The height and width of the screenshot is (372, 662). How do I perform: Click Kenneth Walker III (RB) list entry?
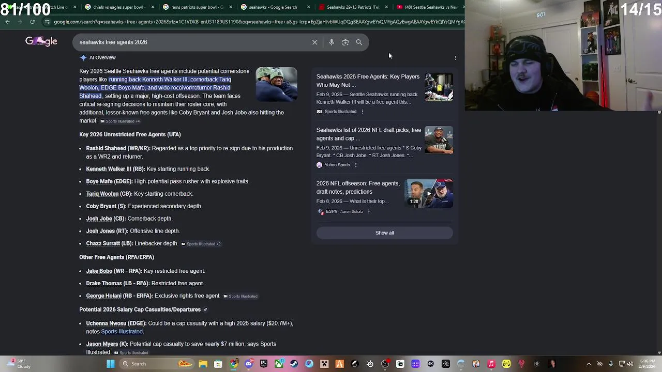[x=115, y=169]
